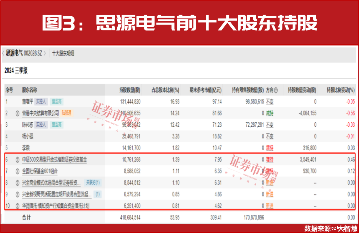
Task: Click 增持 direction in 李霞 row
Action: coord(270,148)
